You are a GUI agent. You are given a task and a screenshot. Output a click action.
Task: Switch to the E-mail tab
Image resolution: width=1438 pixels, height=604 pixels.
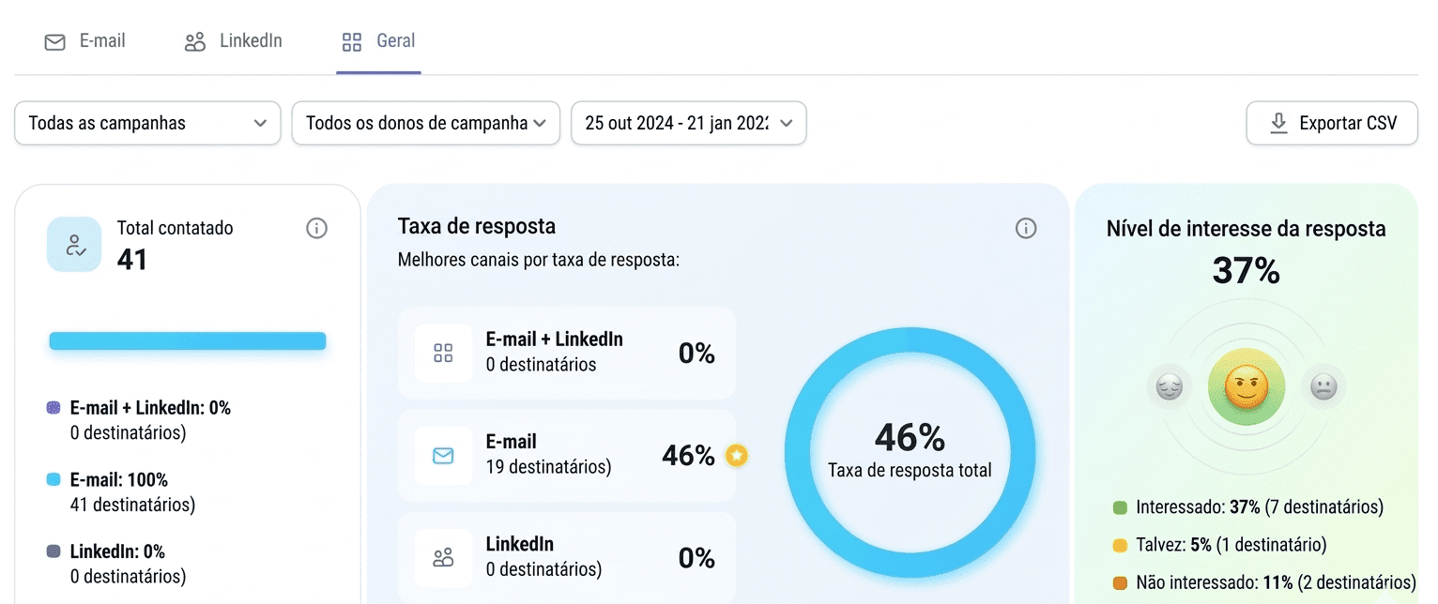(85, 41)
